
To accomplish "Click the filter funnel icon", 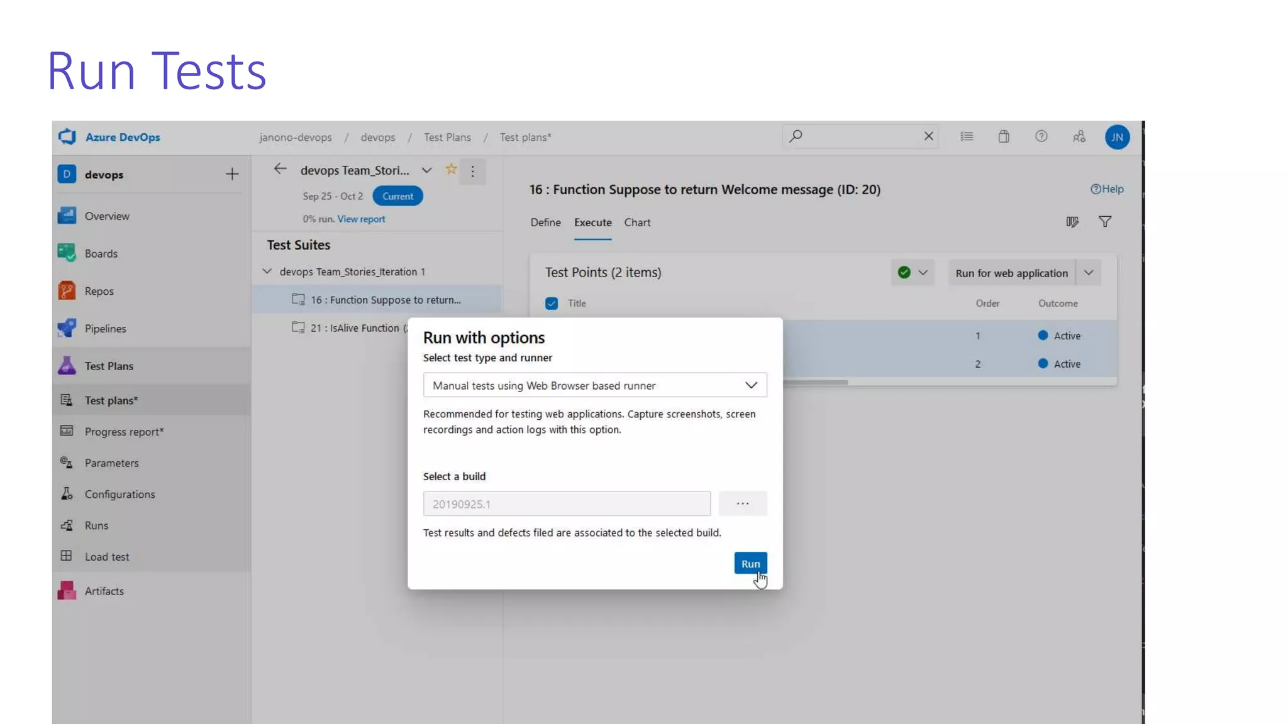I will [1104, 222].
